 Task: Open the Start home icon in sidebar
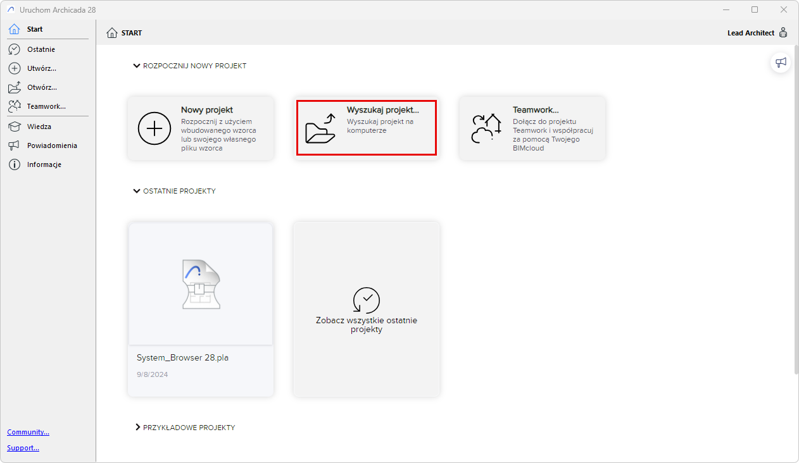14,29
